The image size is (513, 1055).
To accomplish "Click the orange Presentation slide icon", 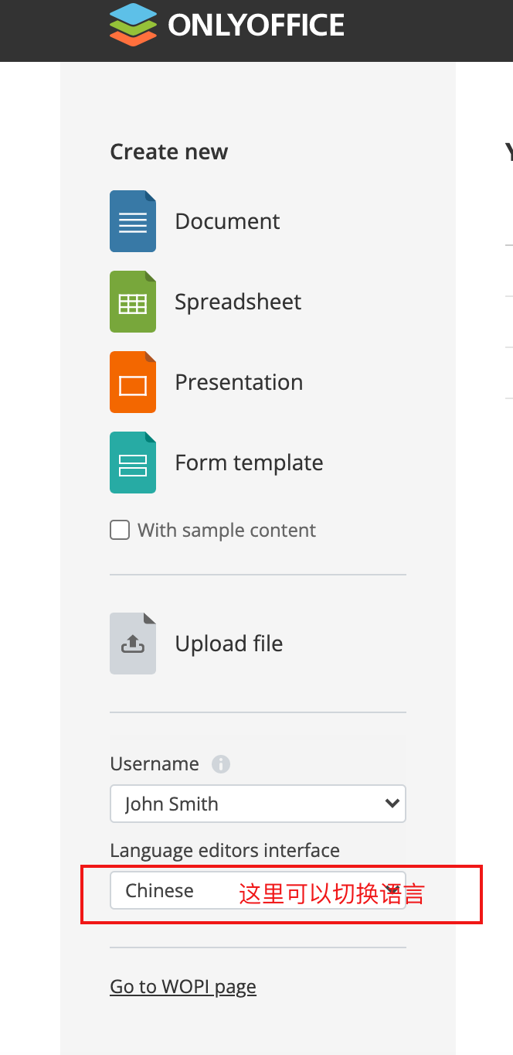I will pos(133,382).
